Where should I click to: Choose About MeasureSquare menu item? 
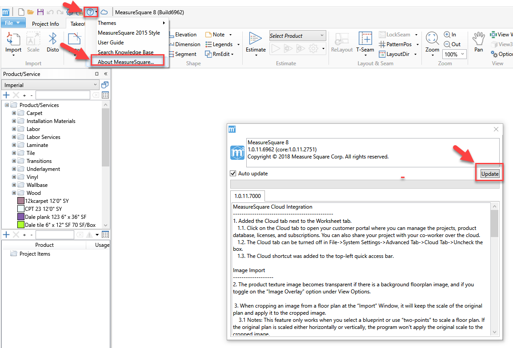pyautogui.click(x=126, y=62)
